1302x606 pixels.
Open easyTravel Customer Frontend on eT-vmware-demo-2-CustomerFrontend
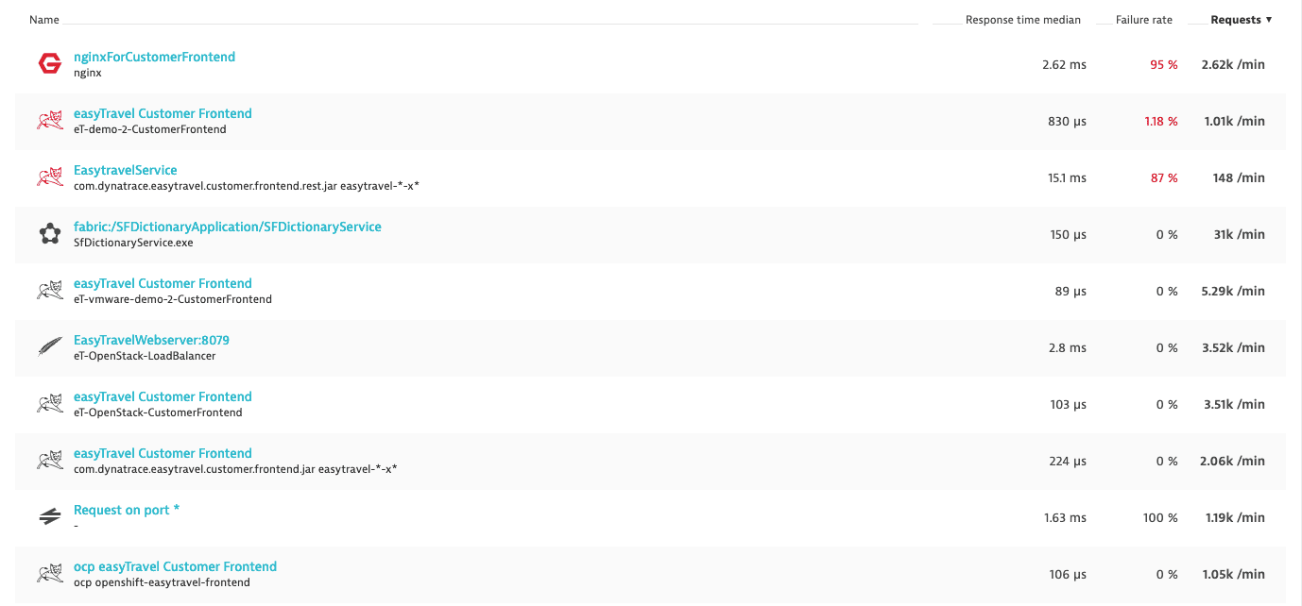163,283
